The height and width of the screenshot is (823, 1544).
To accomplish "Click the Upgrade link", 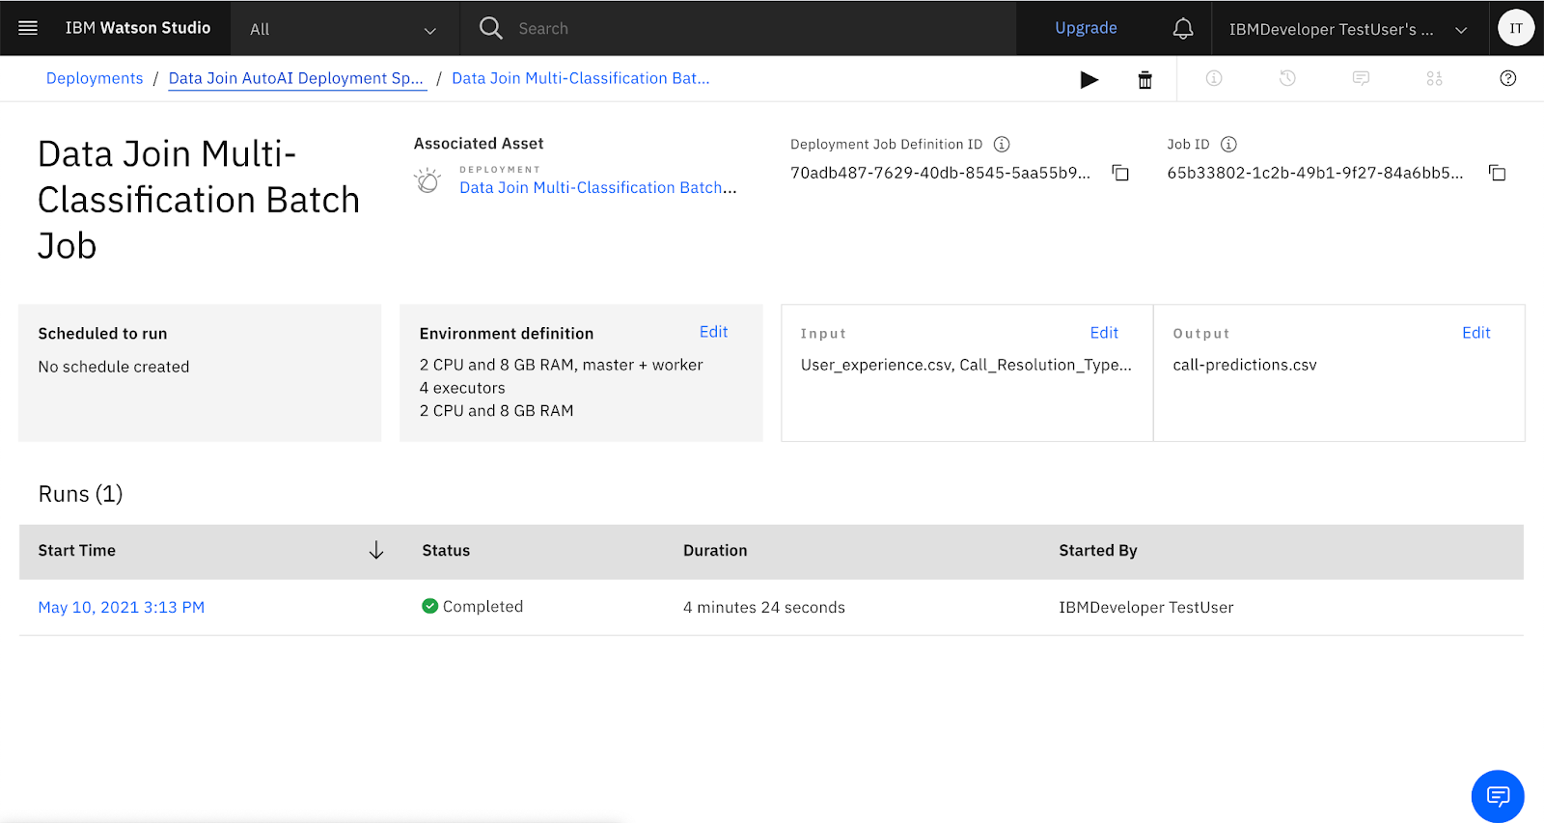I will (x=1086, y=28).
